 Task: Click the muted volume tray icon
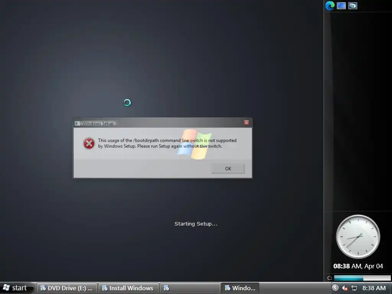(345, 288)
